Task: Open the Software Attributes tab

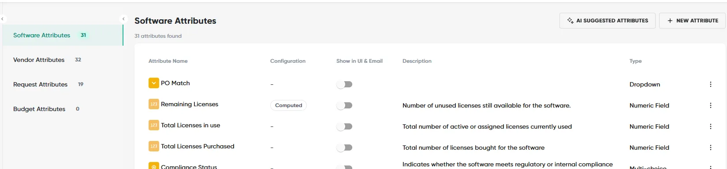Action: coord(63,35)
